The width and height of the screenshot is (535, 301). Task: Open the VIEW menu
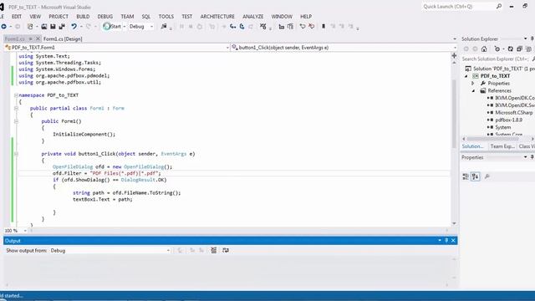click(35, 17)
